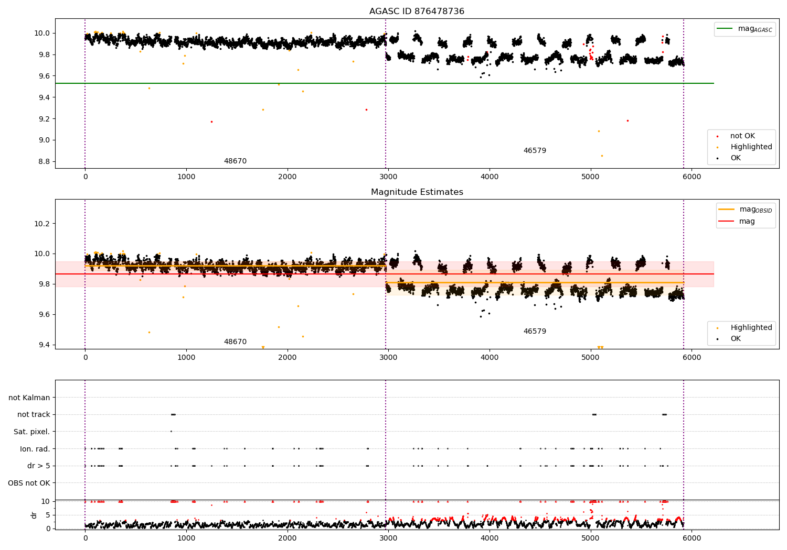This screenshot has width=787, height=550.
Task: Click the green mag AGASC legend entry
Action: click(745, 29)
